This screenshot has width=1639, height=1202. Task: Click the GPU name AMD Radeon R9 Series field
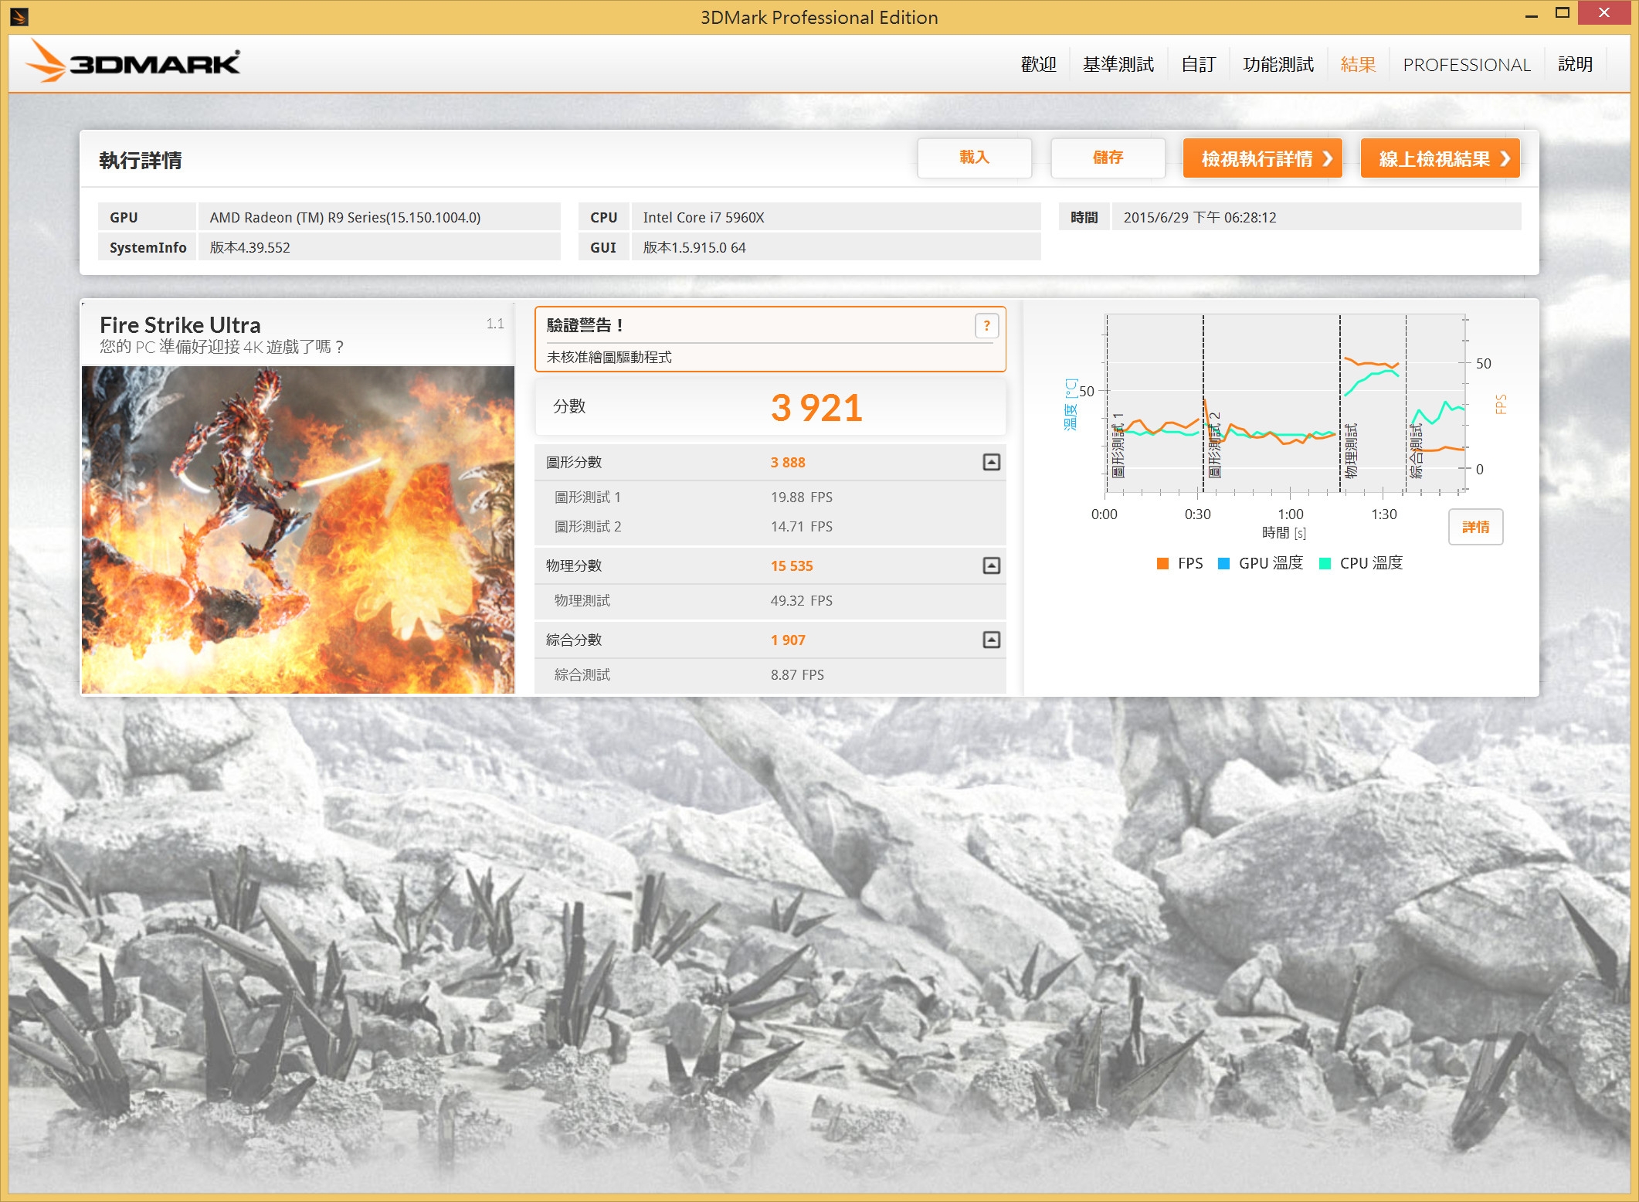tap(379, 217)
